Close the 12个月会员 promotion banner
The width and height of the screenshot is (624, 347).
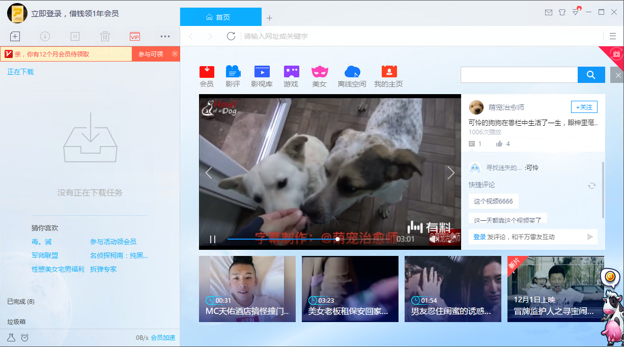[175, 54]
